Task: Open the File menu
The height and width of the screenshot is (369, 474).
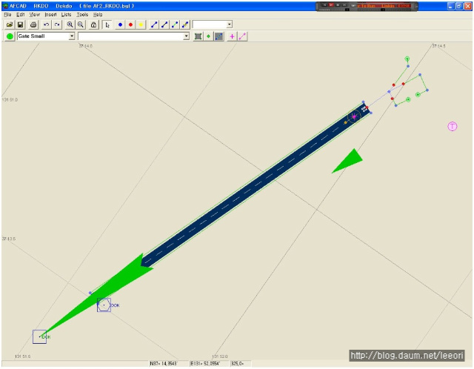Action: (7, 15)
